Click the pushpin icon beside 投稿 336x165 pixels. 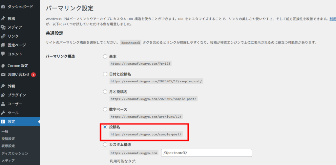click(x=3, y=18)
